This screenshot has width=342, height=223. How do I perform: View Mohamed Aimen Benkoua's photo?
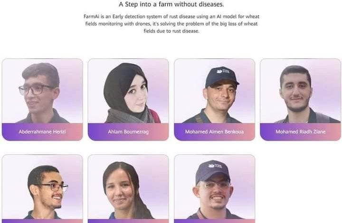point(214,91)
